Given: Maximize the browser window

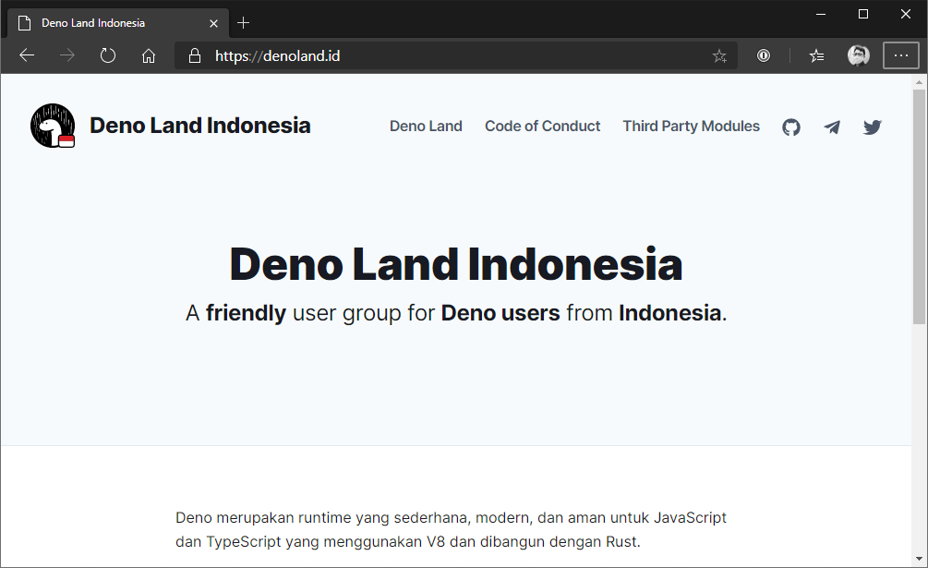Looking at the screenshot, I should click(862, 14).
